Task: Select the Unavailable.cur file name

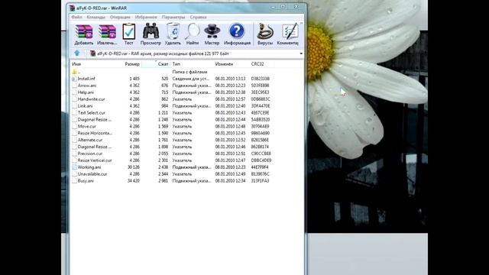Action: point(92,174)
